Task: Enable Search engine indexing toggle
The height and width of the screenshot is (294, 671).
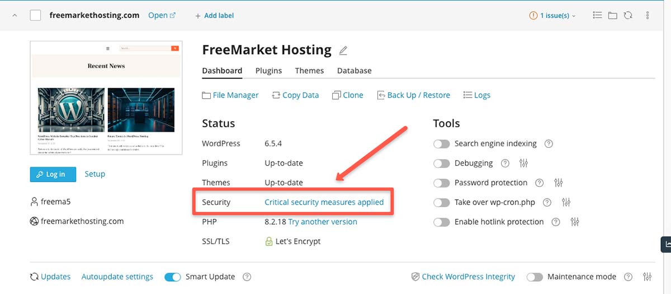Action: coord(442,144)
